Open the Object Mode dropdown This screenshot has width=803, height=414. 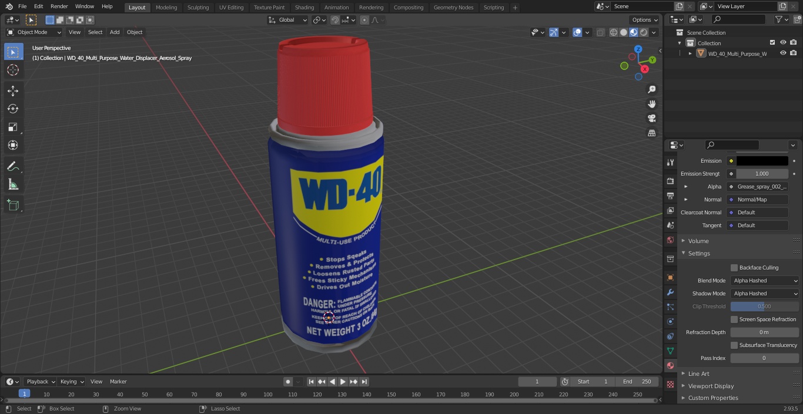point(34,32)
